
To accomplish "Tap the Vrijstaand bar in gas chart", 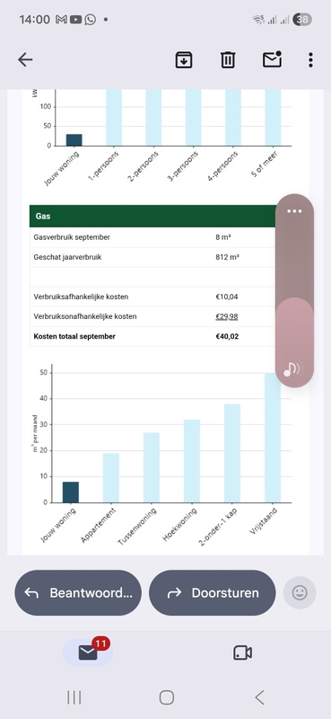I will [273, 438].
